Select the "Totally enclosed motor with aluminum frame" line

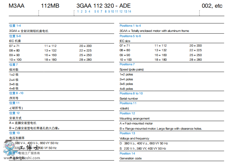(154, 31)
